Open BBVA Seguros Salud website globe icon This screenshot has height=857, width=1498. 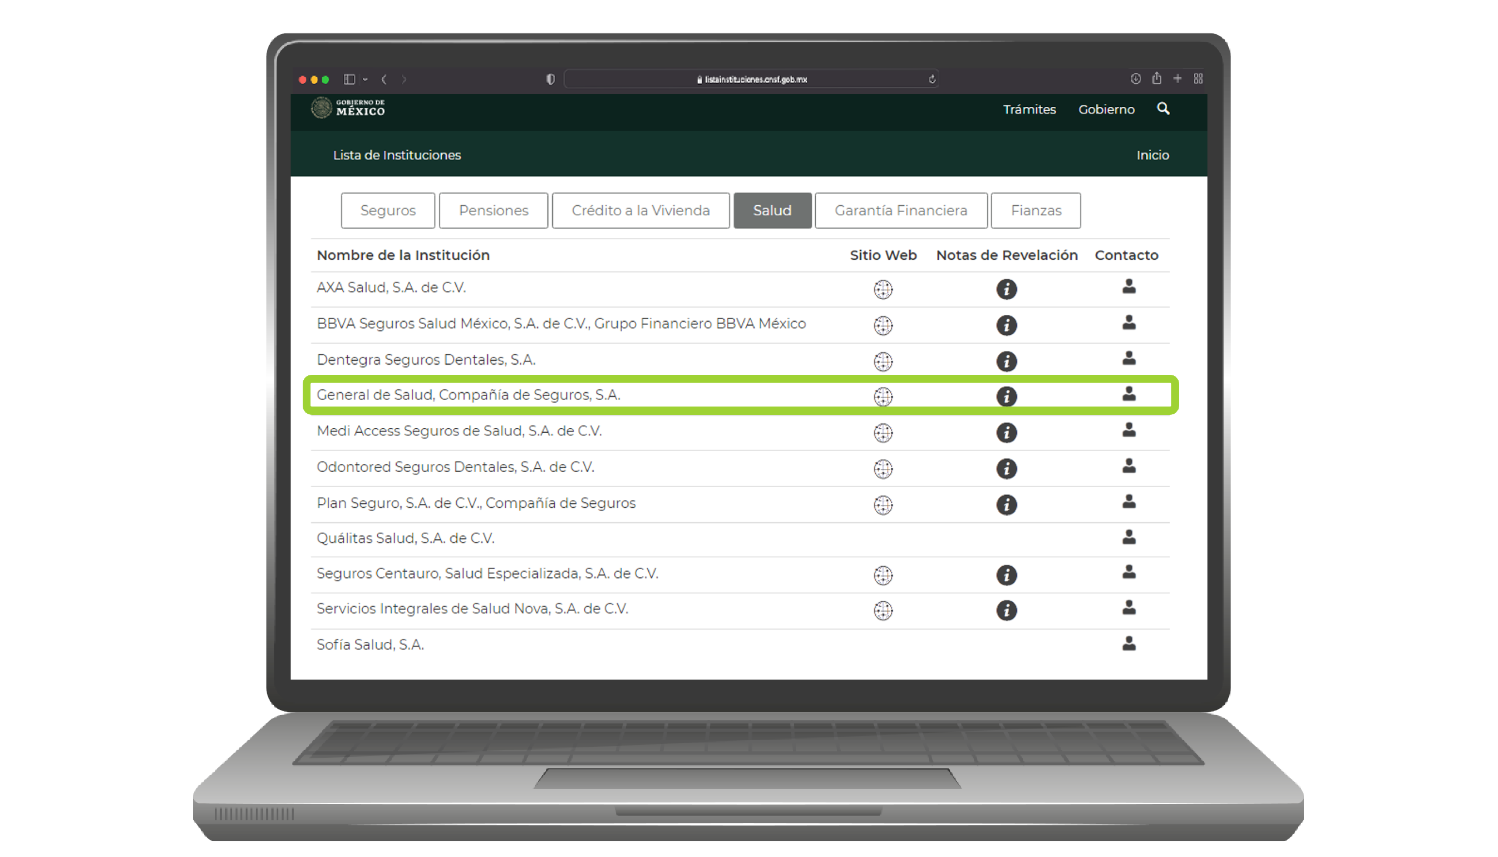coord(883,325)
